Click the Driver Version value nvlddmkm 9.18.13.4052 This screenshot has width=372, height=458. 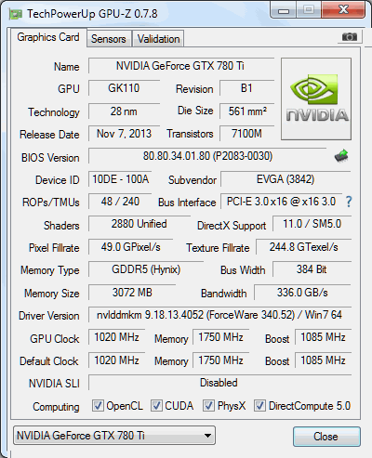(x=219, y=315)
